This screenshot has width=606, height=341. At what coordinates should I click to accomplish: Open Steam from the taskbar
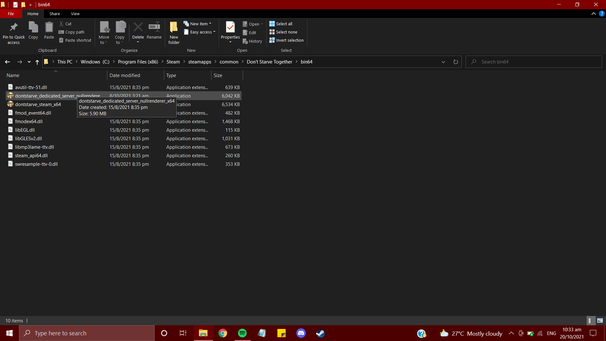[320, 333]
